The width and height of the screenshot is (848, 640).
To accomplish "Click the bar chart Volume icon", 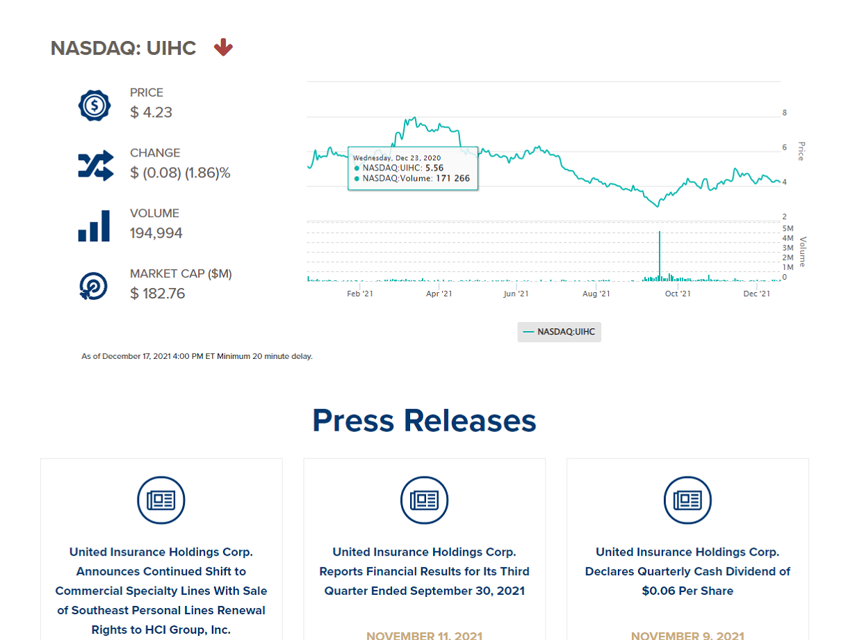I will point(94,226).
